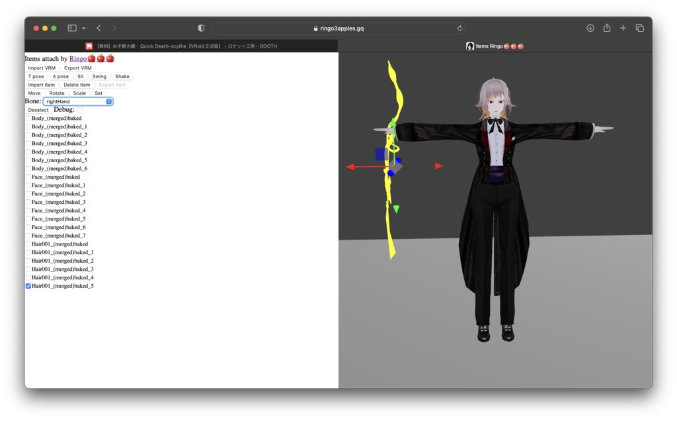Click the upper green Y-axis gizmo arrowhead

pos(393,122)
